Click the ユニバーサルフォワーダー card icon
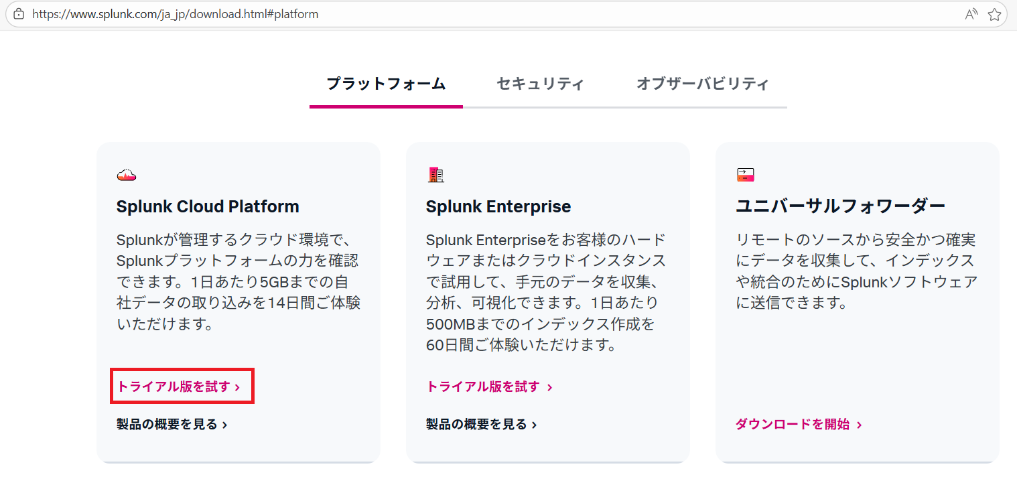This screenshot has height=487, width=1017. pyautogui.click(x=745, y=176)
